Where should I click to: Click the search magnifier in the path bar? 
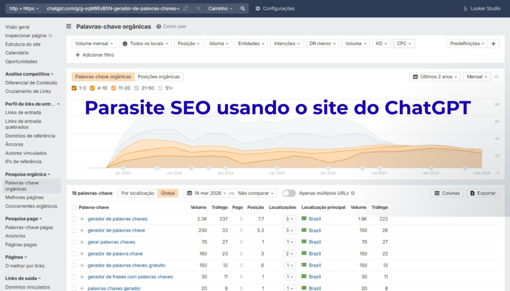coord(243,8)
